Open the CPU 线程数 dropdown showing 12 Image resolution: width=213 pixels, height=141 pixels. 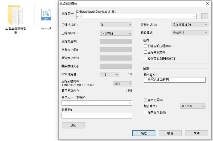pos(109,75)
